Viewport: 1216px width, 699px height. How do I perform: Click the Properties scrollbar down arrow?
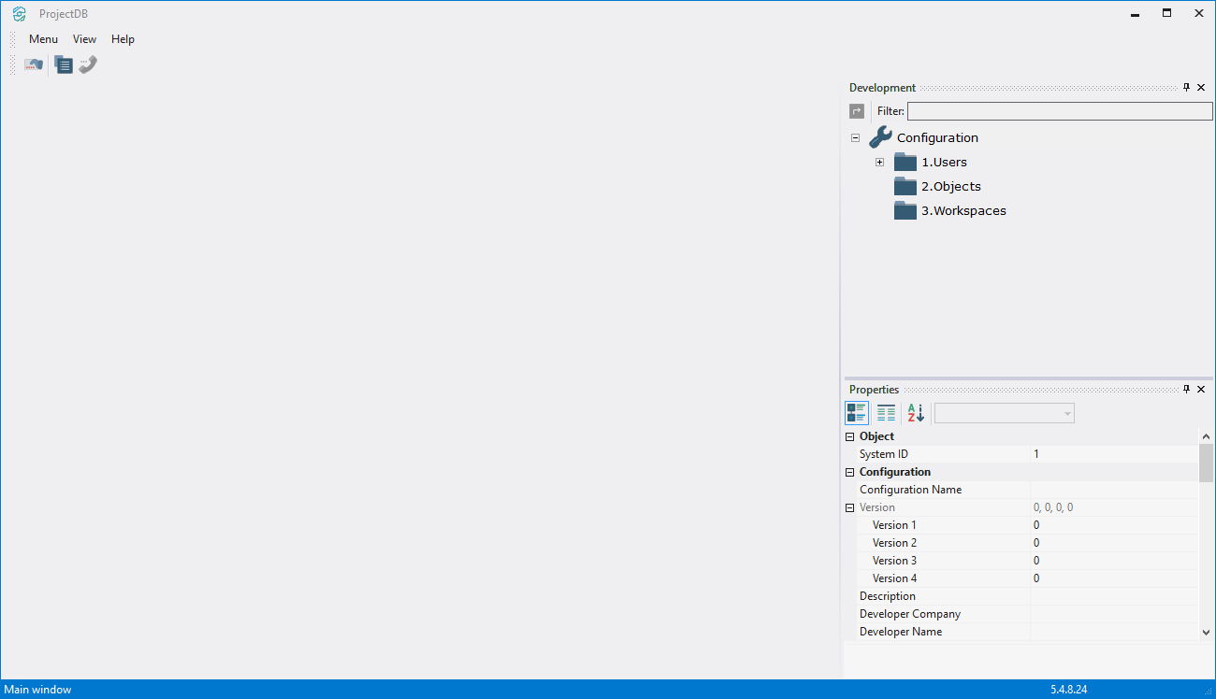[1206, 633]
